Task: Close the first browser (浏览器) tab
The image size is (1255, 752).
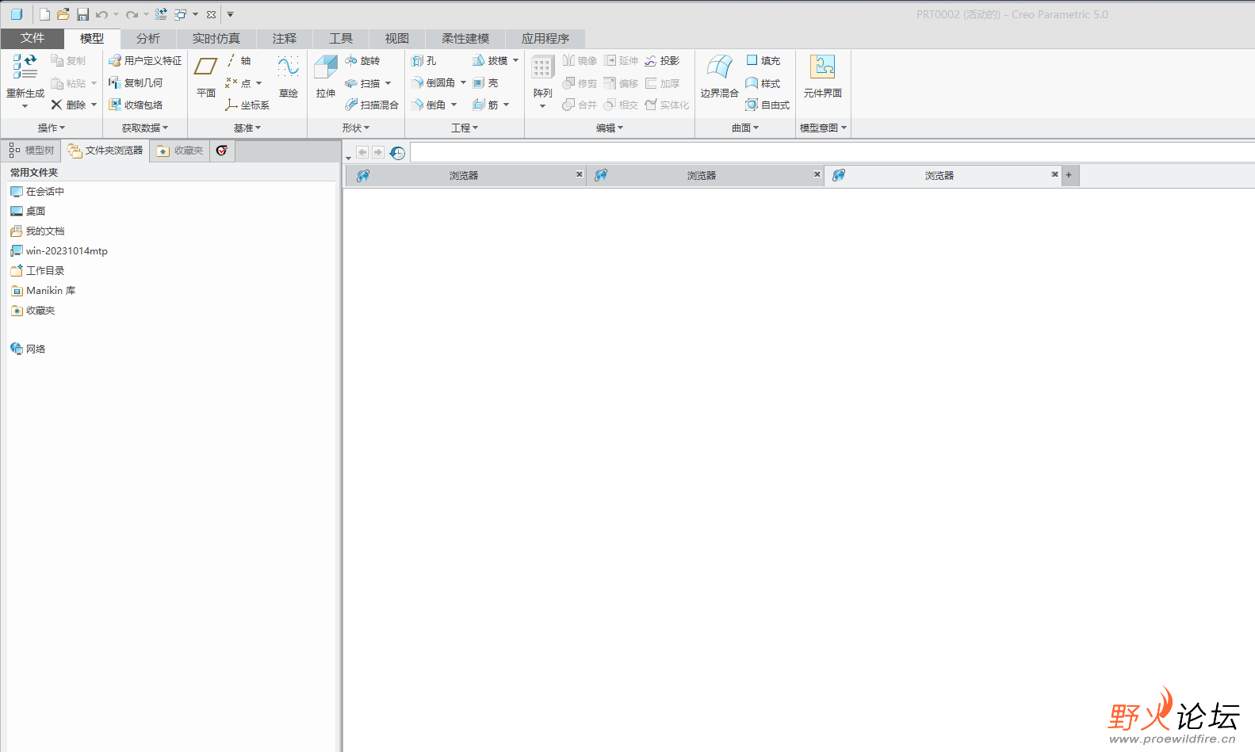Action: coord(580,174)
